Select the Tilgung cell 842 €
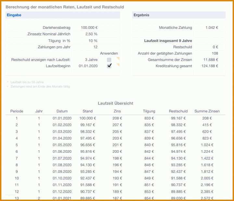The image size is (234, 201). point(149,152)
